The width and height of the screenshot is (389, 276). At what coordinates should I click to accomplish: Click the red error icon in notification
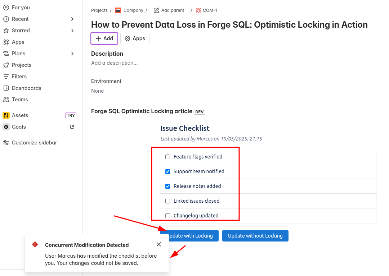pyautogui.click(x=35, y=245)
